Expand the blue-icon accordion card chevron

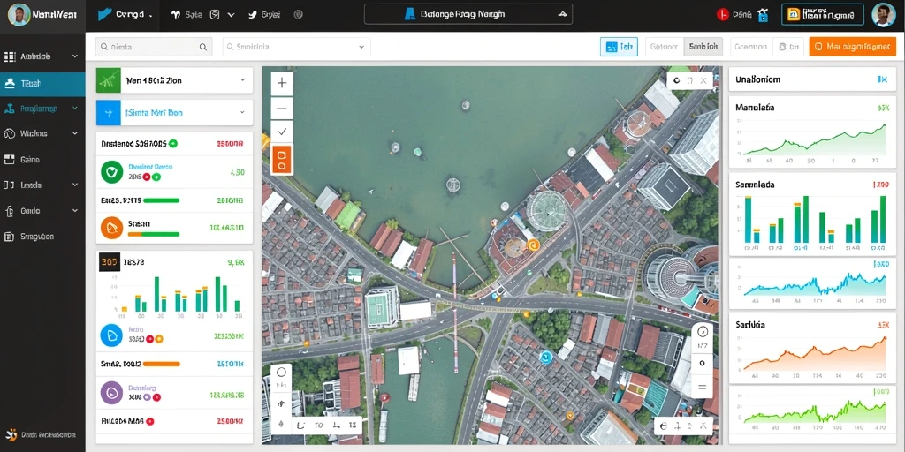[243, 112]
